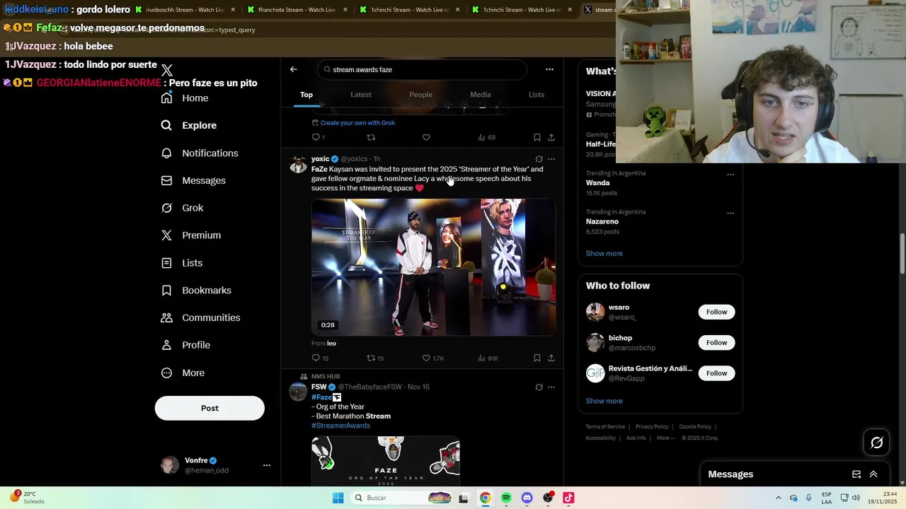
Task: Click the floating Grok button
Action: click(x=877, y=443)
